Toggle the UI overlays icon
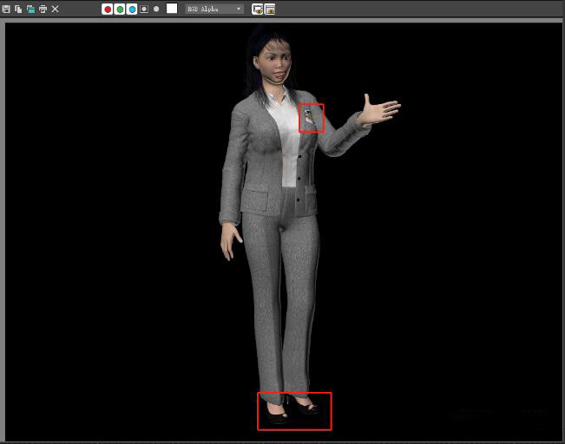The image size is (565, 444). [x=258, y=9]
